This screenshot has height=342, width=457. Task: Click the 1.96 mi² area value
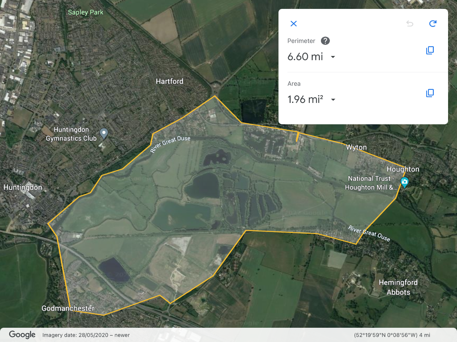tap(305, 99)
